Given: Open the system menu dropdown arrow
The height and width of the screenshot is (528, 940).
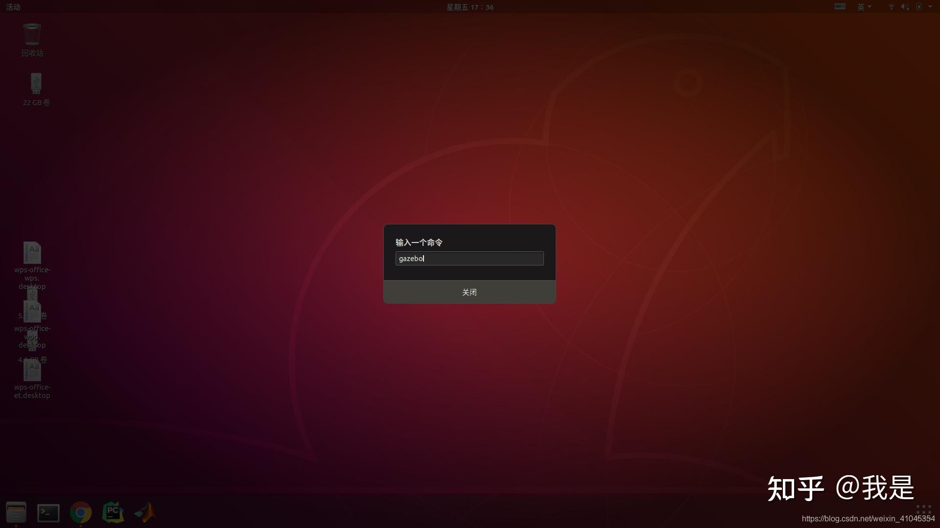Looking at the screenshot, I should (x=930, y=7).
